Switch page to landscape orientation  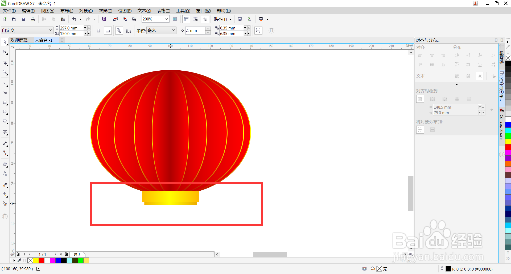coord(108,31)
